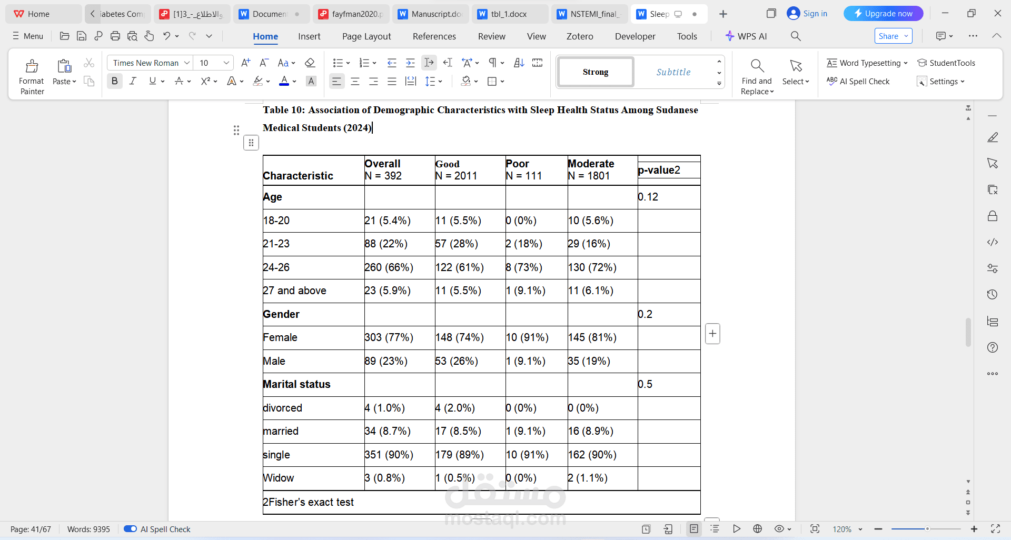The width and height of the screenshot is (1011, 540).
Task: Expand the Share button dropdown
Action: tap(906, 36)
